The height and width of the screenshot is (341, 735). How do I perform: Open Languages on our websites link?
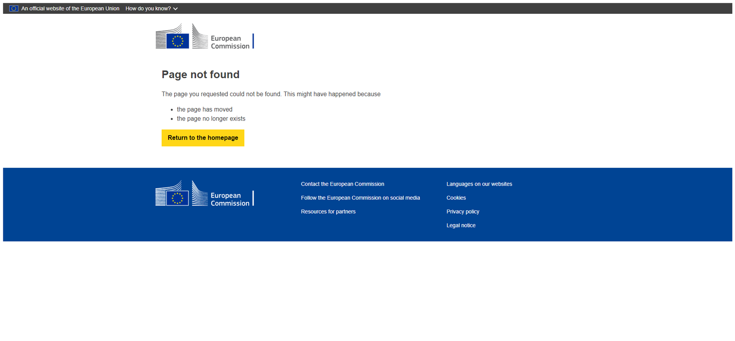pos(479,184)
